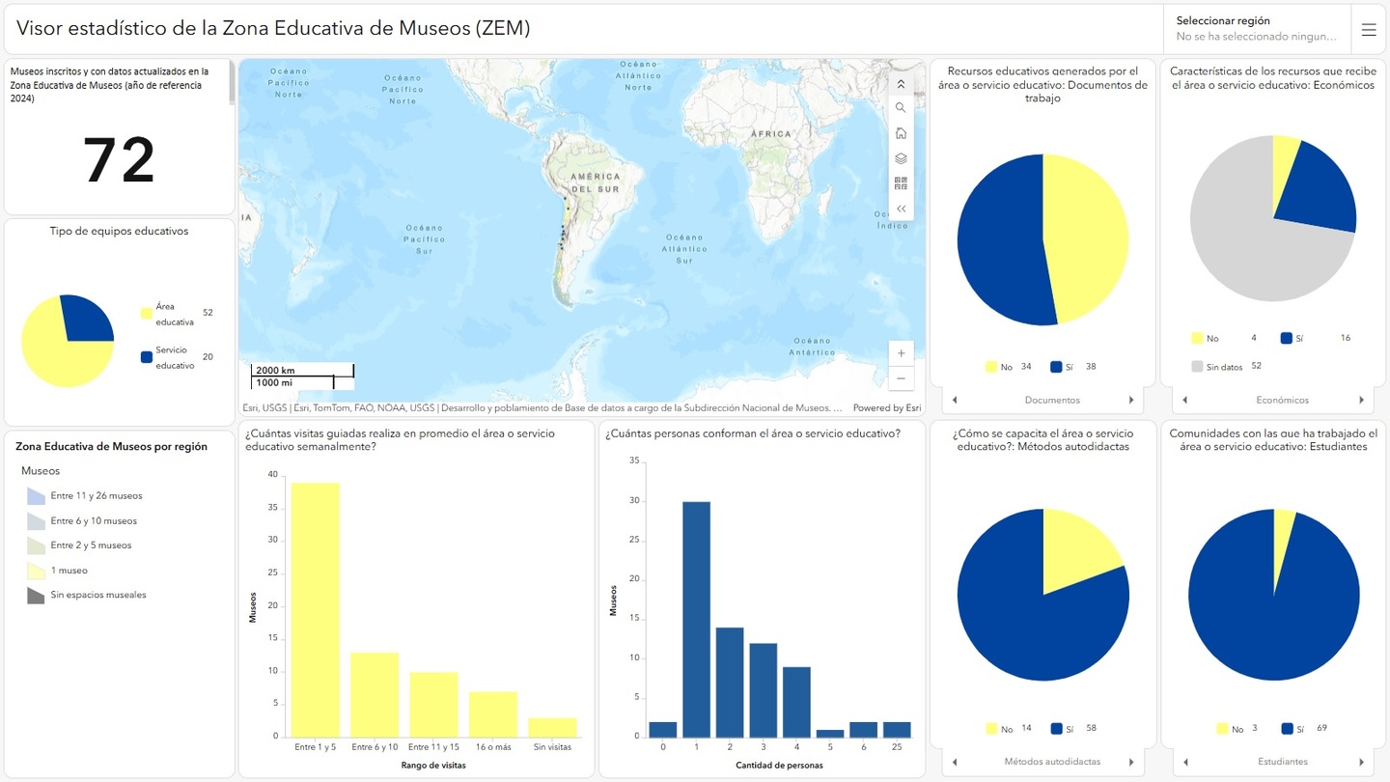Toggle 'Área educativa' legend entry
The image size is (1390, 782).
[x=147, y=313]
